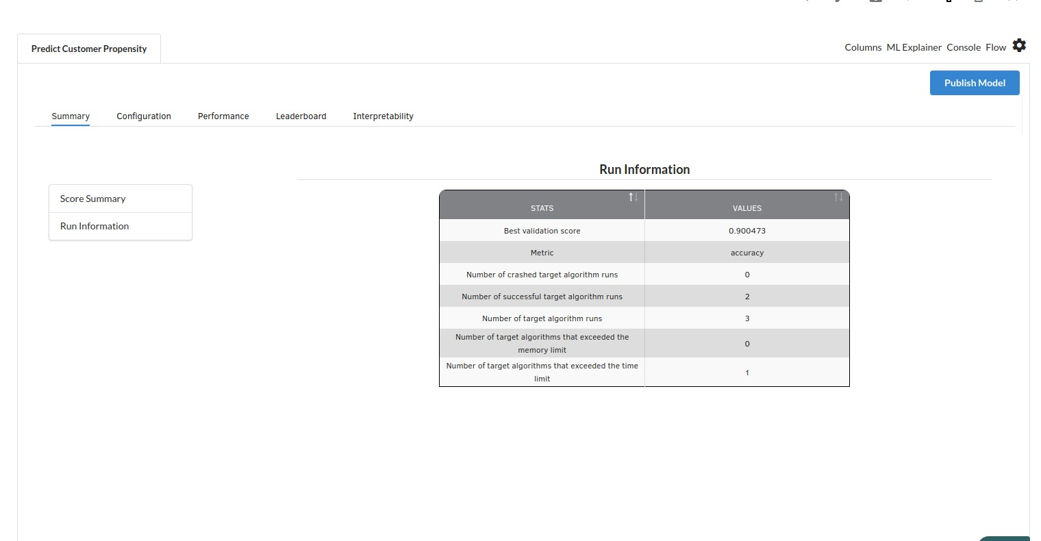
Task: Click the green widget at bottom right
Action: pyautogui.click(x=1007, y=538)
